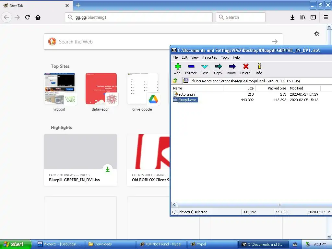Open the browser home page
Screen dimensions: 332x249
tap(38, 17)
